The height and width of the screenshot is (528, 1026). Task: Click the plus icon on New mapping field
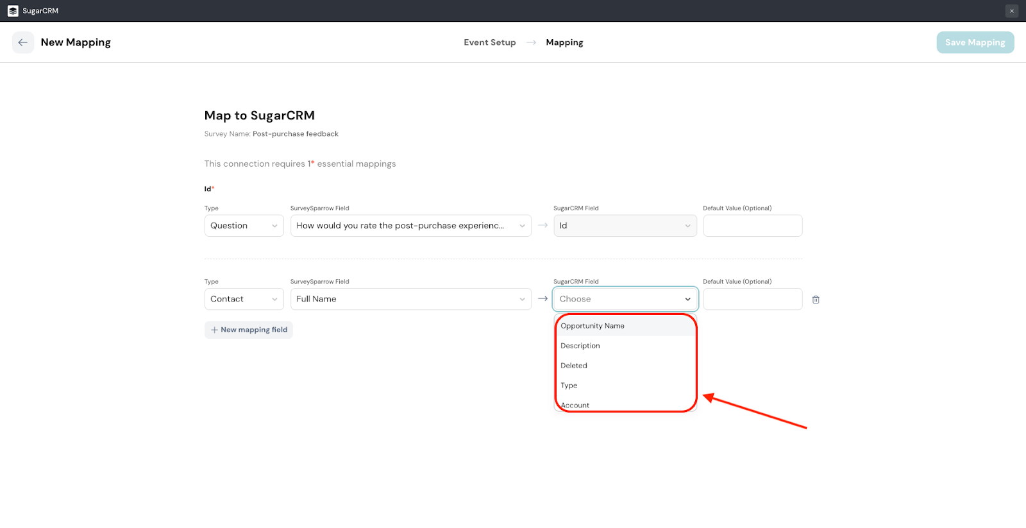(x=214, y=330)
